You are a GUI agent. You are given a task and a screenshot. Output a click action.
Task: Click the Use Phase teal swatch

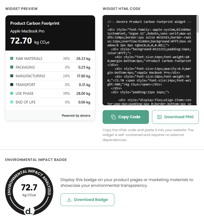coord(12,93)
